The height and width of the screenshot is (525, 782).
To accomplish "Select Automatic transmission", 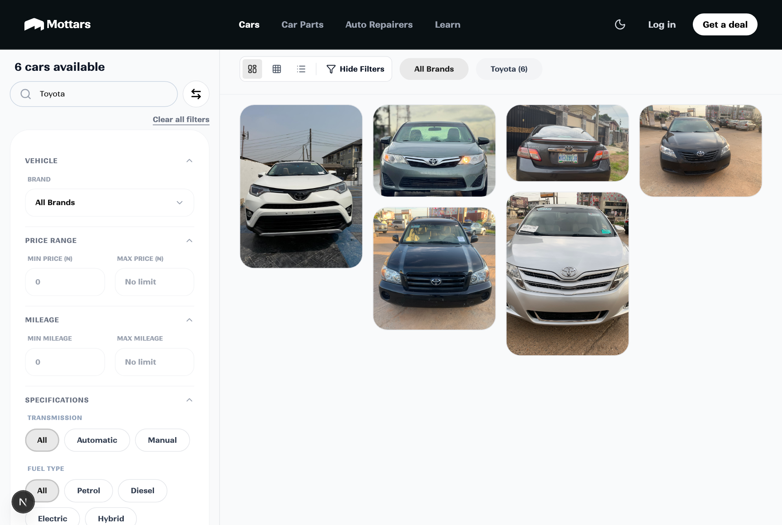I will click(x=97, y=440).
